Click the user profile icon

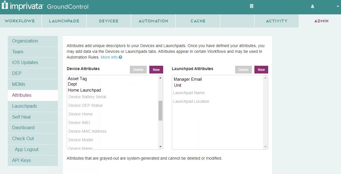click(x=313, y=6)
